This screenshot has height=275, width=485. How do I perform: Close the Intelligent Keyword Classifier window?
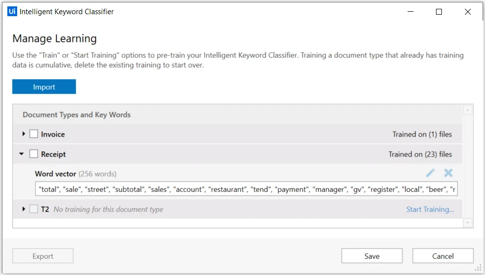pyautogui.click(x=468, y=12)
